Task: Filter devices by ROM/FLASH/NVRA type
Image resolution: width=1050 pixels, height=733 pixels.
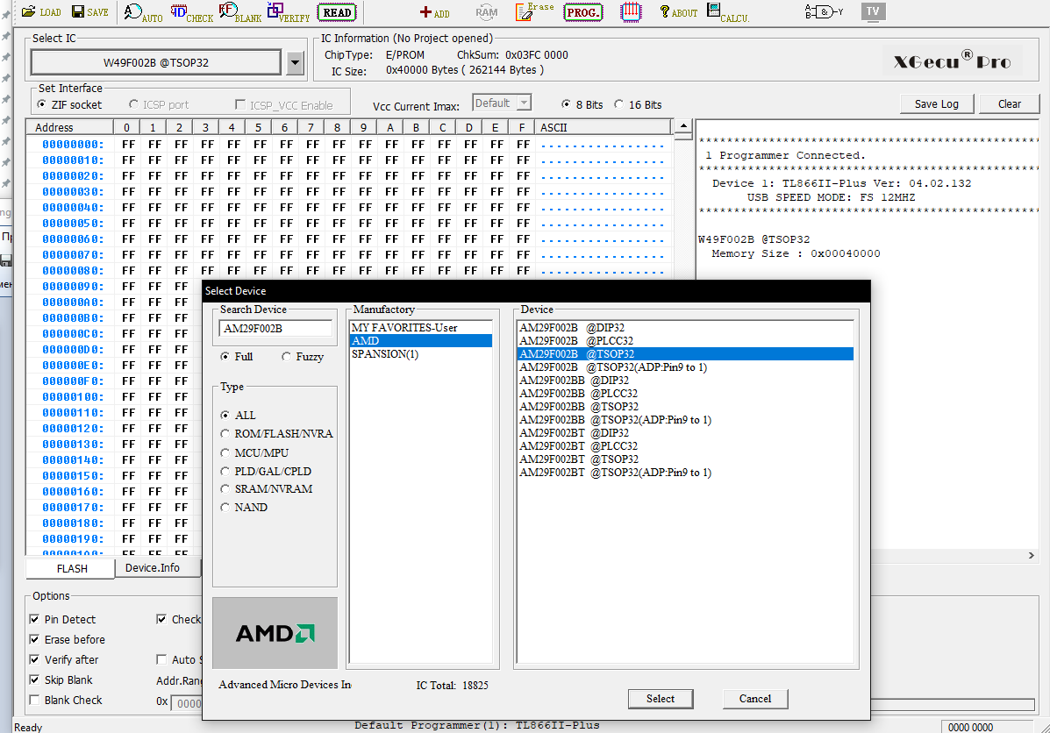Action: (x=276, y=434)
